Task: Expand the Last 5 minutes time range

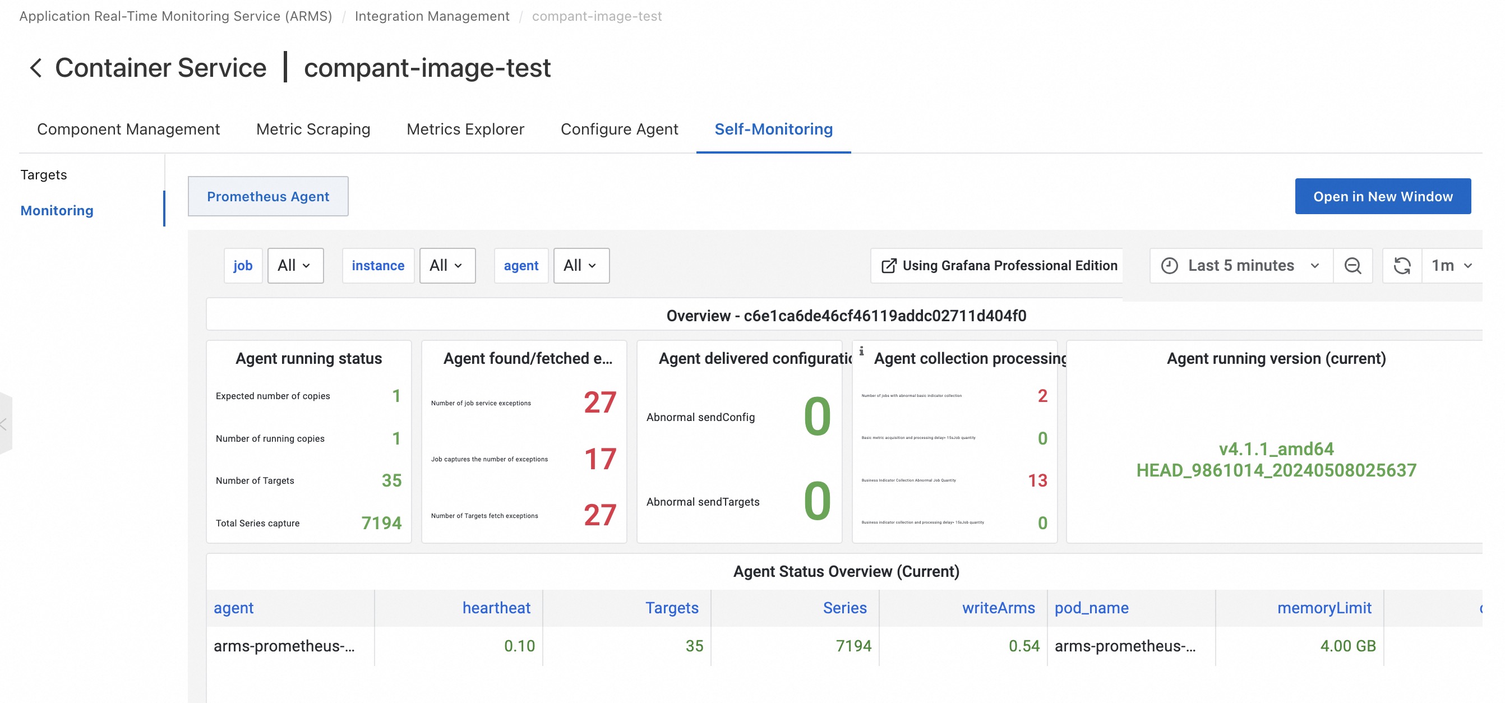Action: tap(1250, 266)
